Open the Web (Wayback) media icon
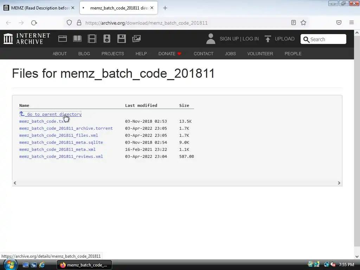 coord(63,39)
